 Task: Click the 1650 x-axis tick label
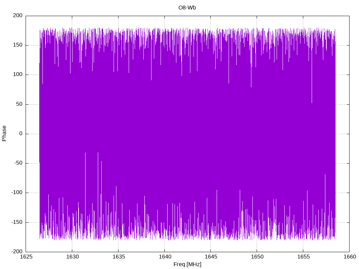(x=257, y=257)
